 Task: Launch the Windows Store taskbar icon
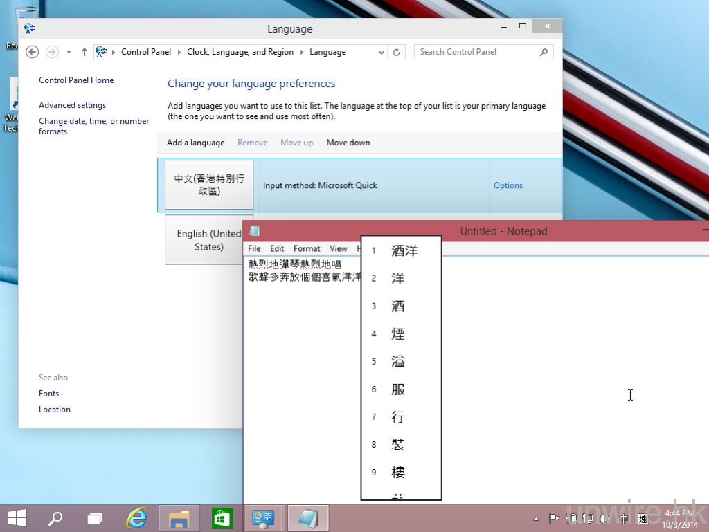point(221,517)
